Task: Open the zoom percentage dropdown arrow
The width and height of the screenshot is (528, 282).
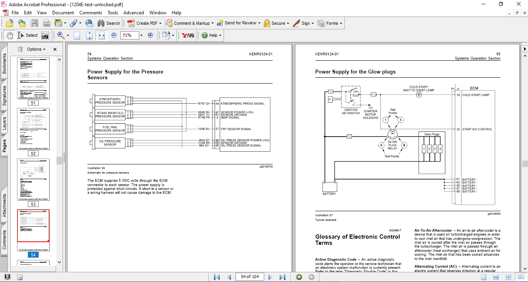Action: (x=141, y=35)
